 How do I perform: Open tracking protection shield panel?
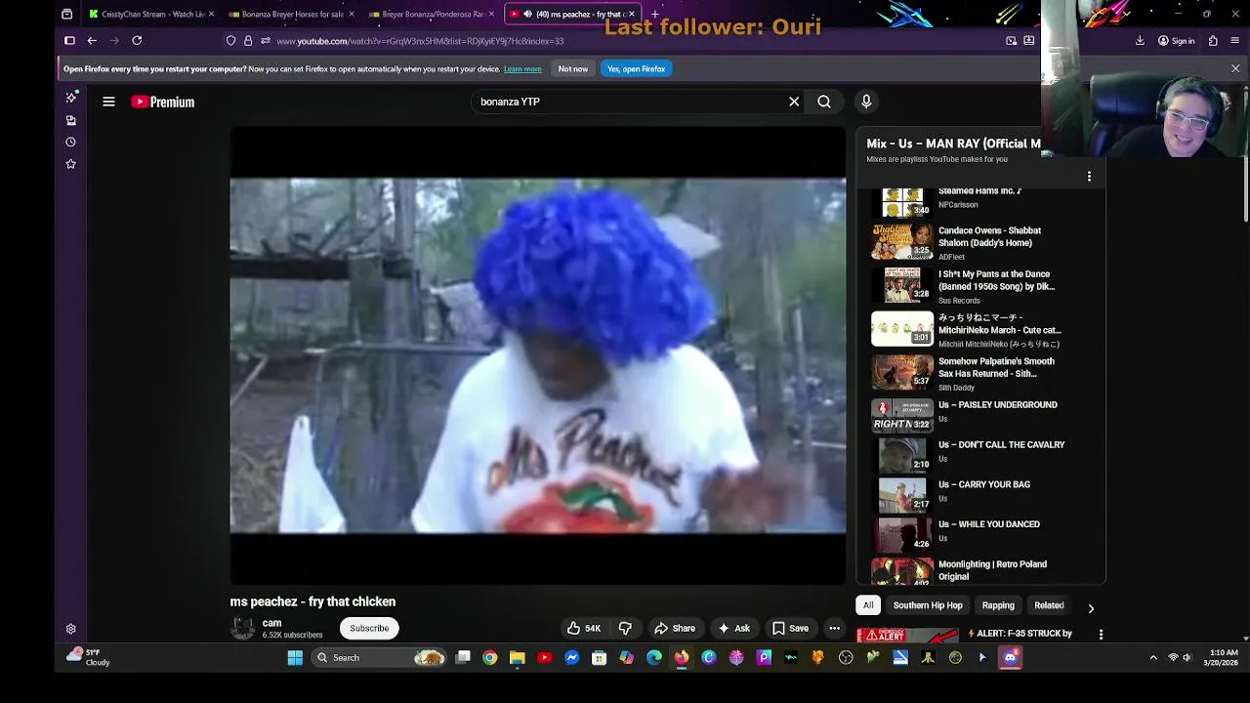tap(230, 41)
